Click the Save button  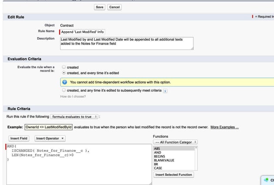tap(99, 7)
